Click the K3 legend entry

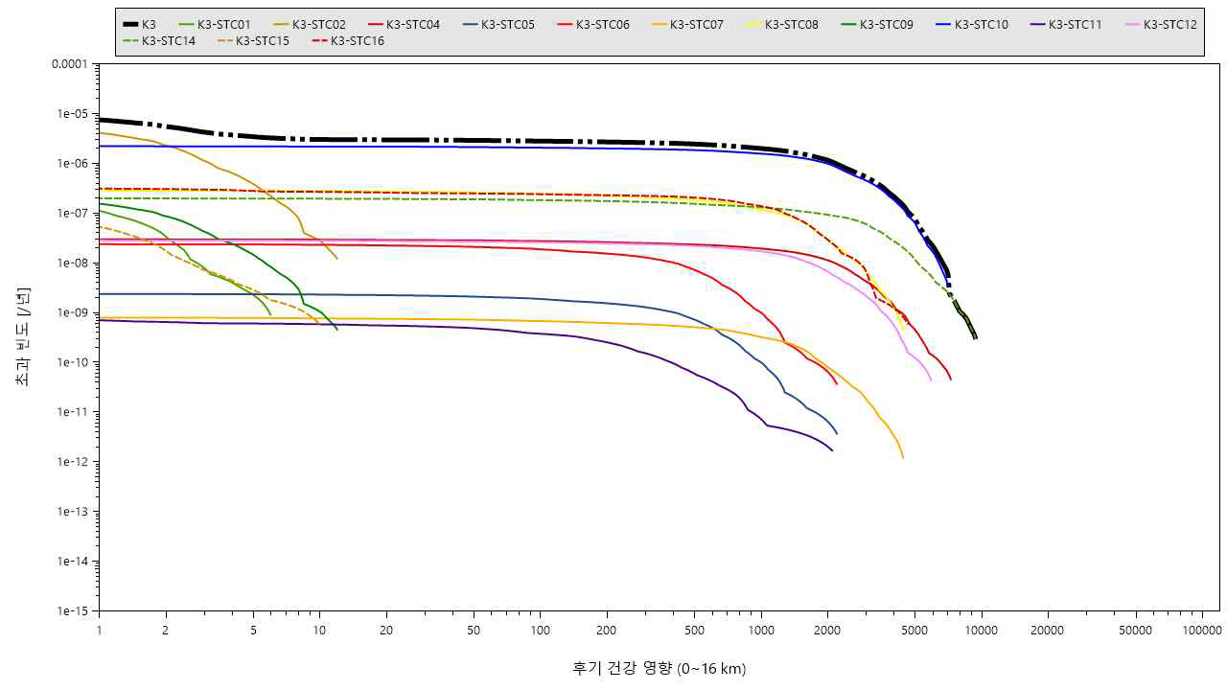coord(140,24)
